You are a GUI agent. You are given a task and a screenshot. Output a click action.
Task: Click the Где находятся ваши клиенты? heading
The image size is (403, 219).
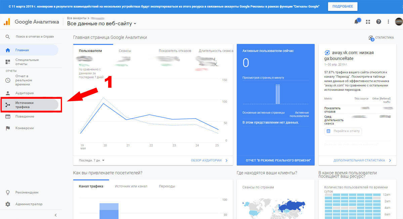pos(267,173)
